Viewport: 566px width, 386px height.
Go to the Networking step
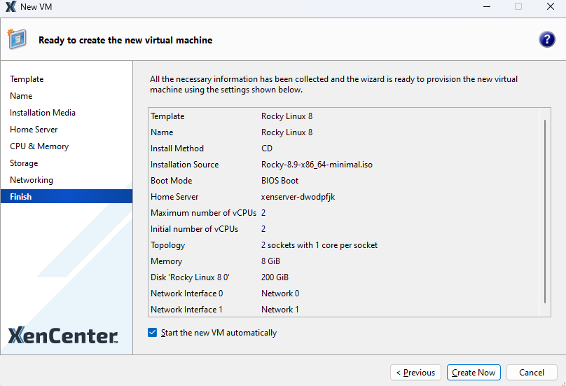tap(32, 180)
